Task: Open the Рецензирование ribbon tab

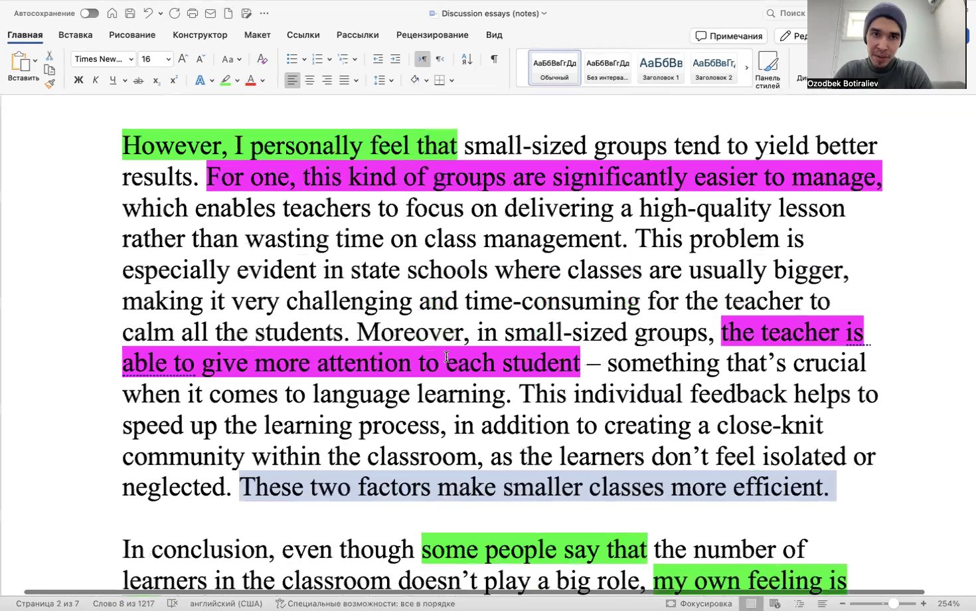Action: [x=432, y=35]
